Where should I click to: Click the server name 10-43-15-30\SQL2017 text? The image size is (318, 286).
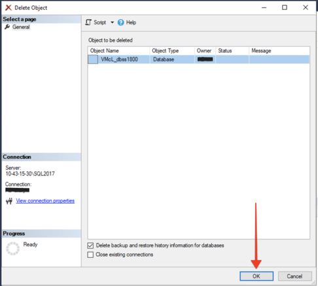pyautogui.click(x=30, y=174)
